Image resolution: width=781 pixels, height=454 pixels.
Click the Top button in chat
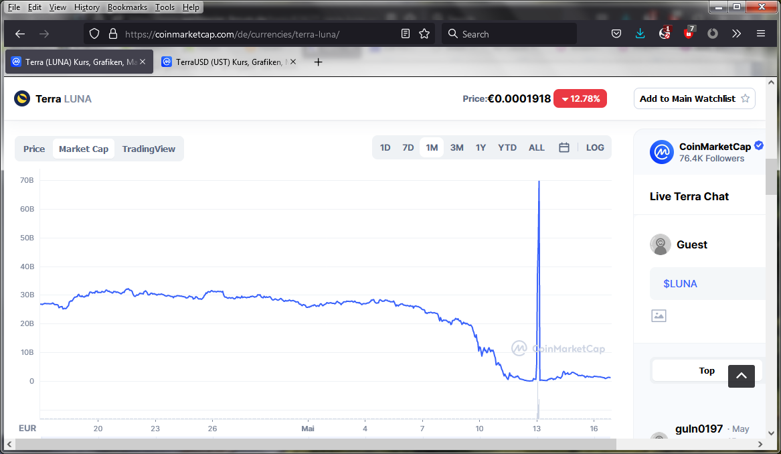[x=706, y=370]
